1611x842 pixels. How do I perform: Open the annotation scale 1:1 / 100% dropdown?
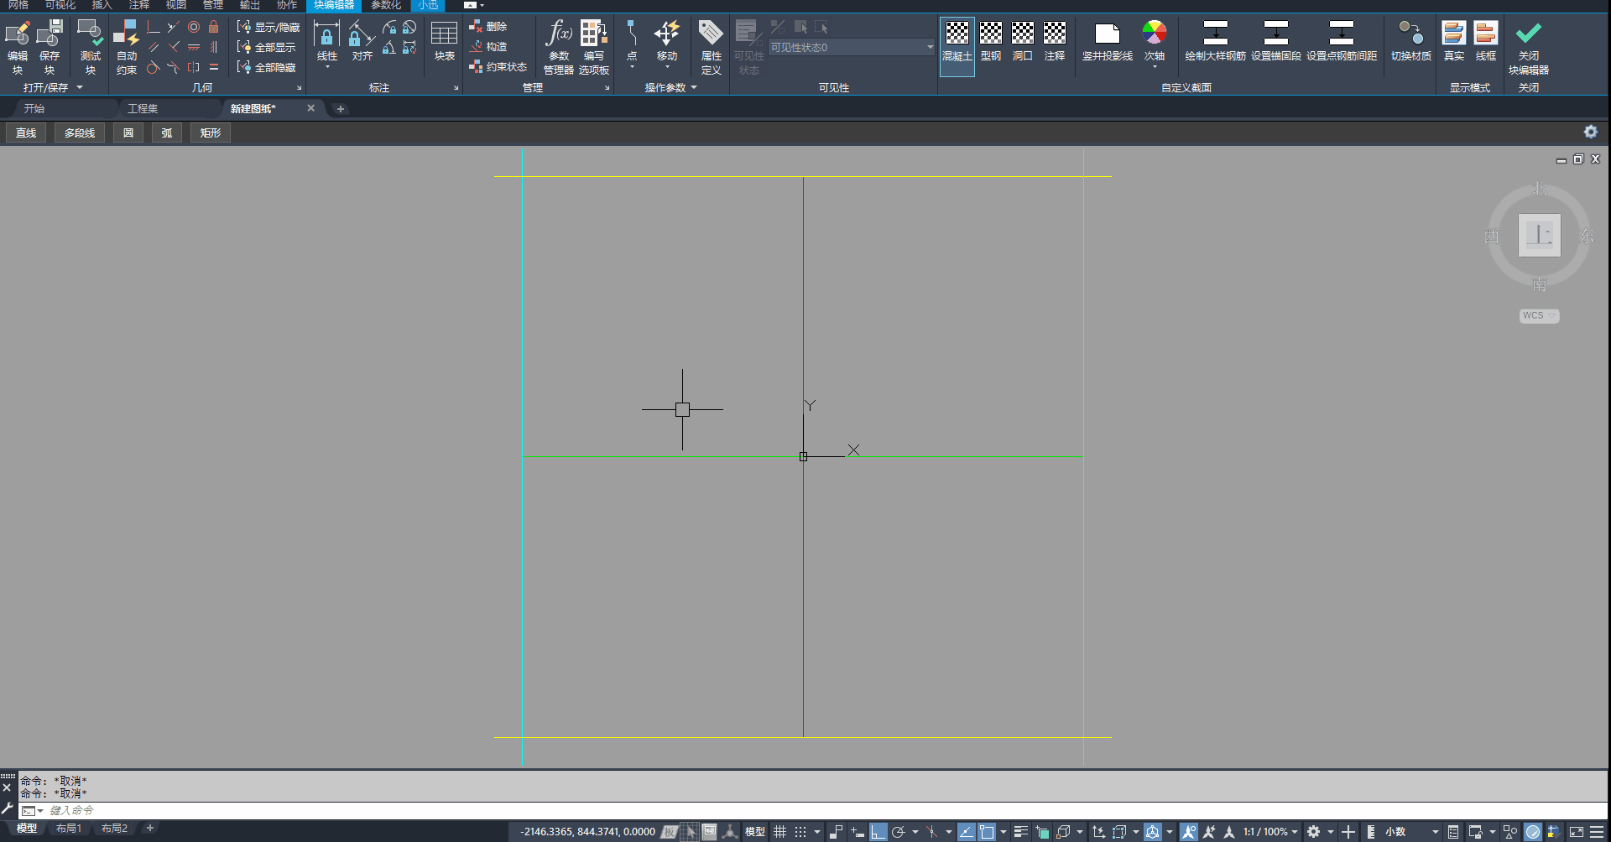(x=1270, y=832)
